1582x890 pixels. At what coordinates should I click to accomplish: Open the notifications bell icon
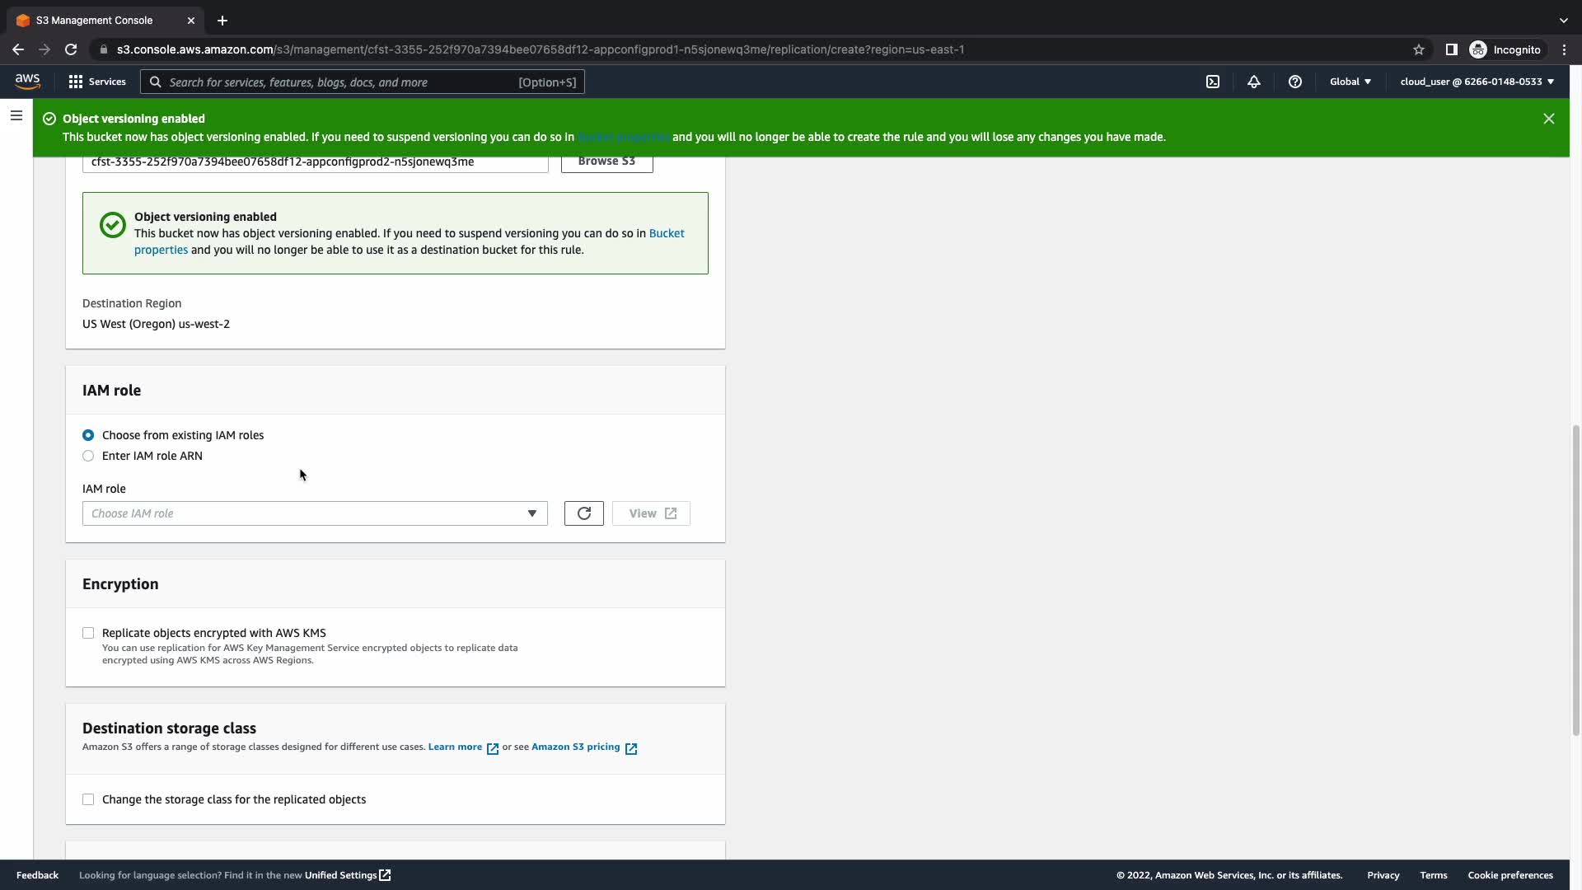pyautogui.click(x=1253, y=82)
